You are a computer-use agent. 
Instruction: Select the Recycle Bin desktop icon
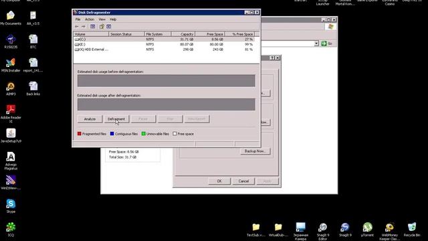[412, 230]
